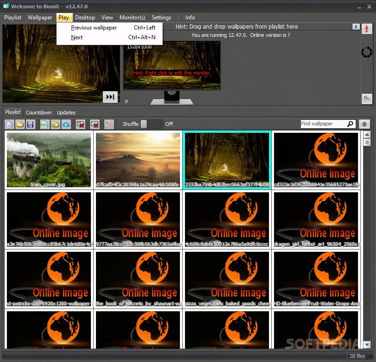This screenshot has height=362, width=376.
Task: Save the playlist with floppy disk icon
Action: point(30,124)
